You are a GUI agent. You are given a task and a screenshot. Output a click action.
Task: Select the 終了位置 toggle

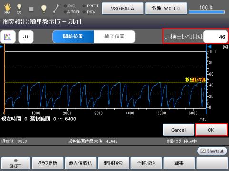pos(114,37)
